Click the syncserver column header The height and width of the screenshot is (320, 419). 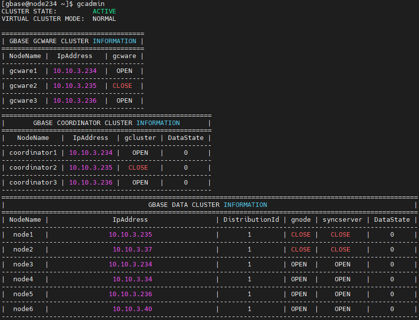tap(342, 220)
